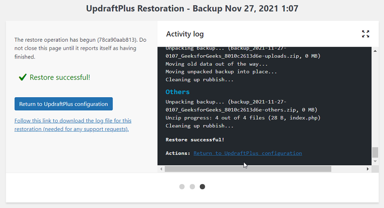Open the download log file link
This screenshot has height=208, width=384.
pyautogui.click(x=73, y=125)
